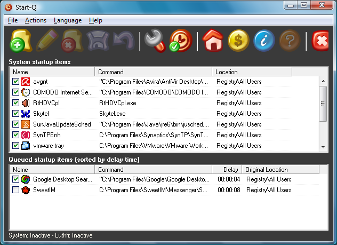Click the Delete item toolbar icon
Image resolution: width=337 pixels, height=245 pixels.
pyautogui.click(x=72, y=41)
